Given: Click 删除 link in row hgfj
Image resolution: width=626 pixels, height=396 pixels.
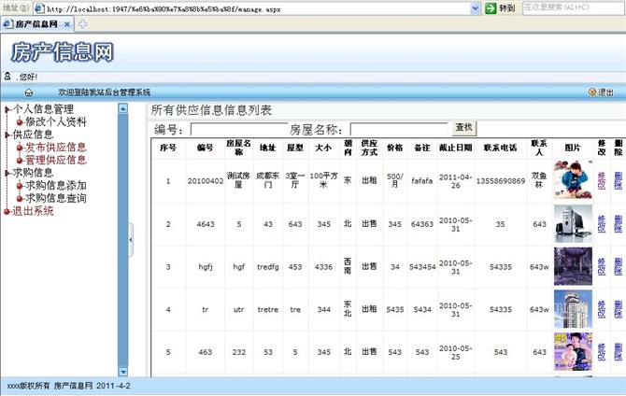Looking at the screenshot, I should point(618,267).
